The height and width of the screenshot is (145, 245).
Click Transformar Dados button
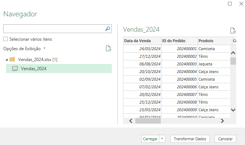pyautogui.click(x=190, y=139)
